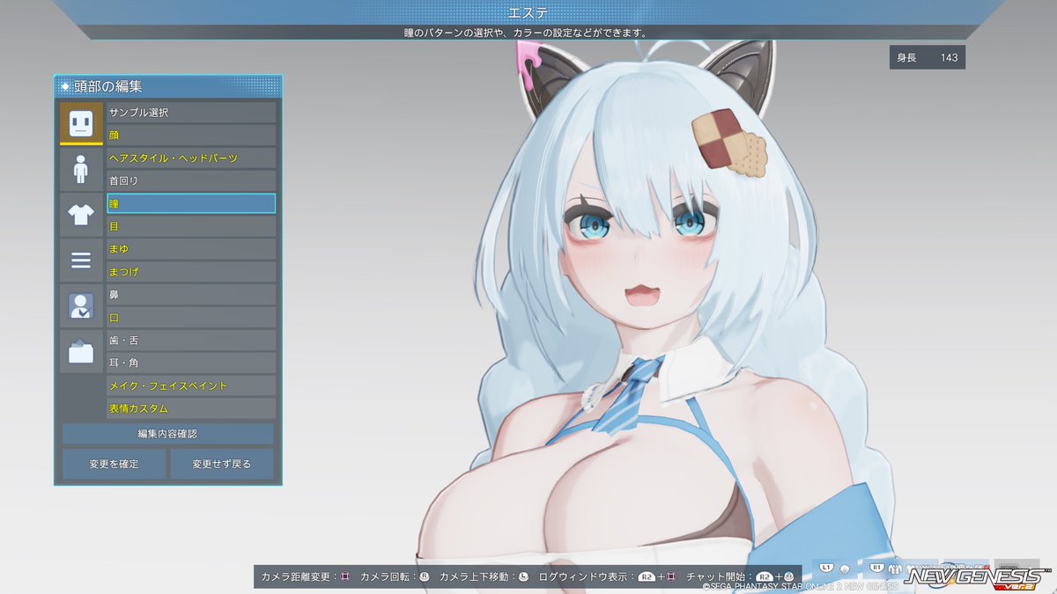Open 表情カスタム option
1057x594 pixels.
191,408
